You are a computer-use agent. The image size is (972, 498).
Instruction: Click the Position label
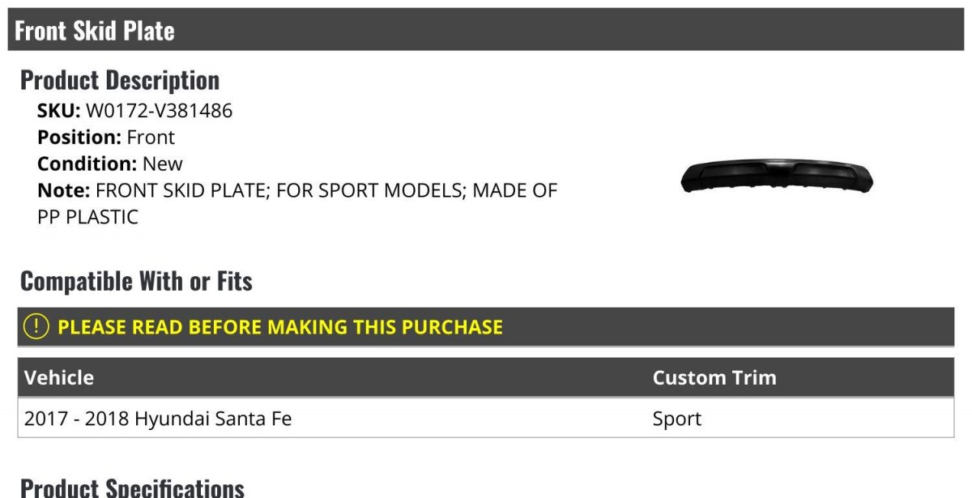click(x=79, y=138)
